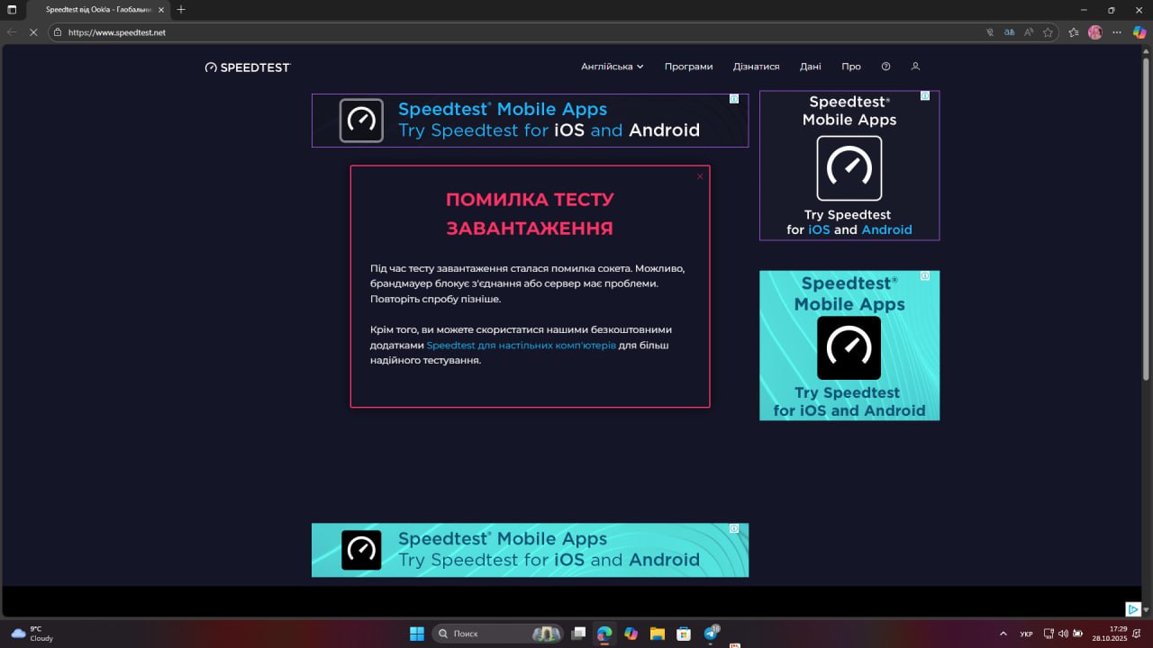
Task: Open the user account icon in header
Action: [915, 67]
